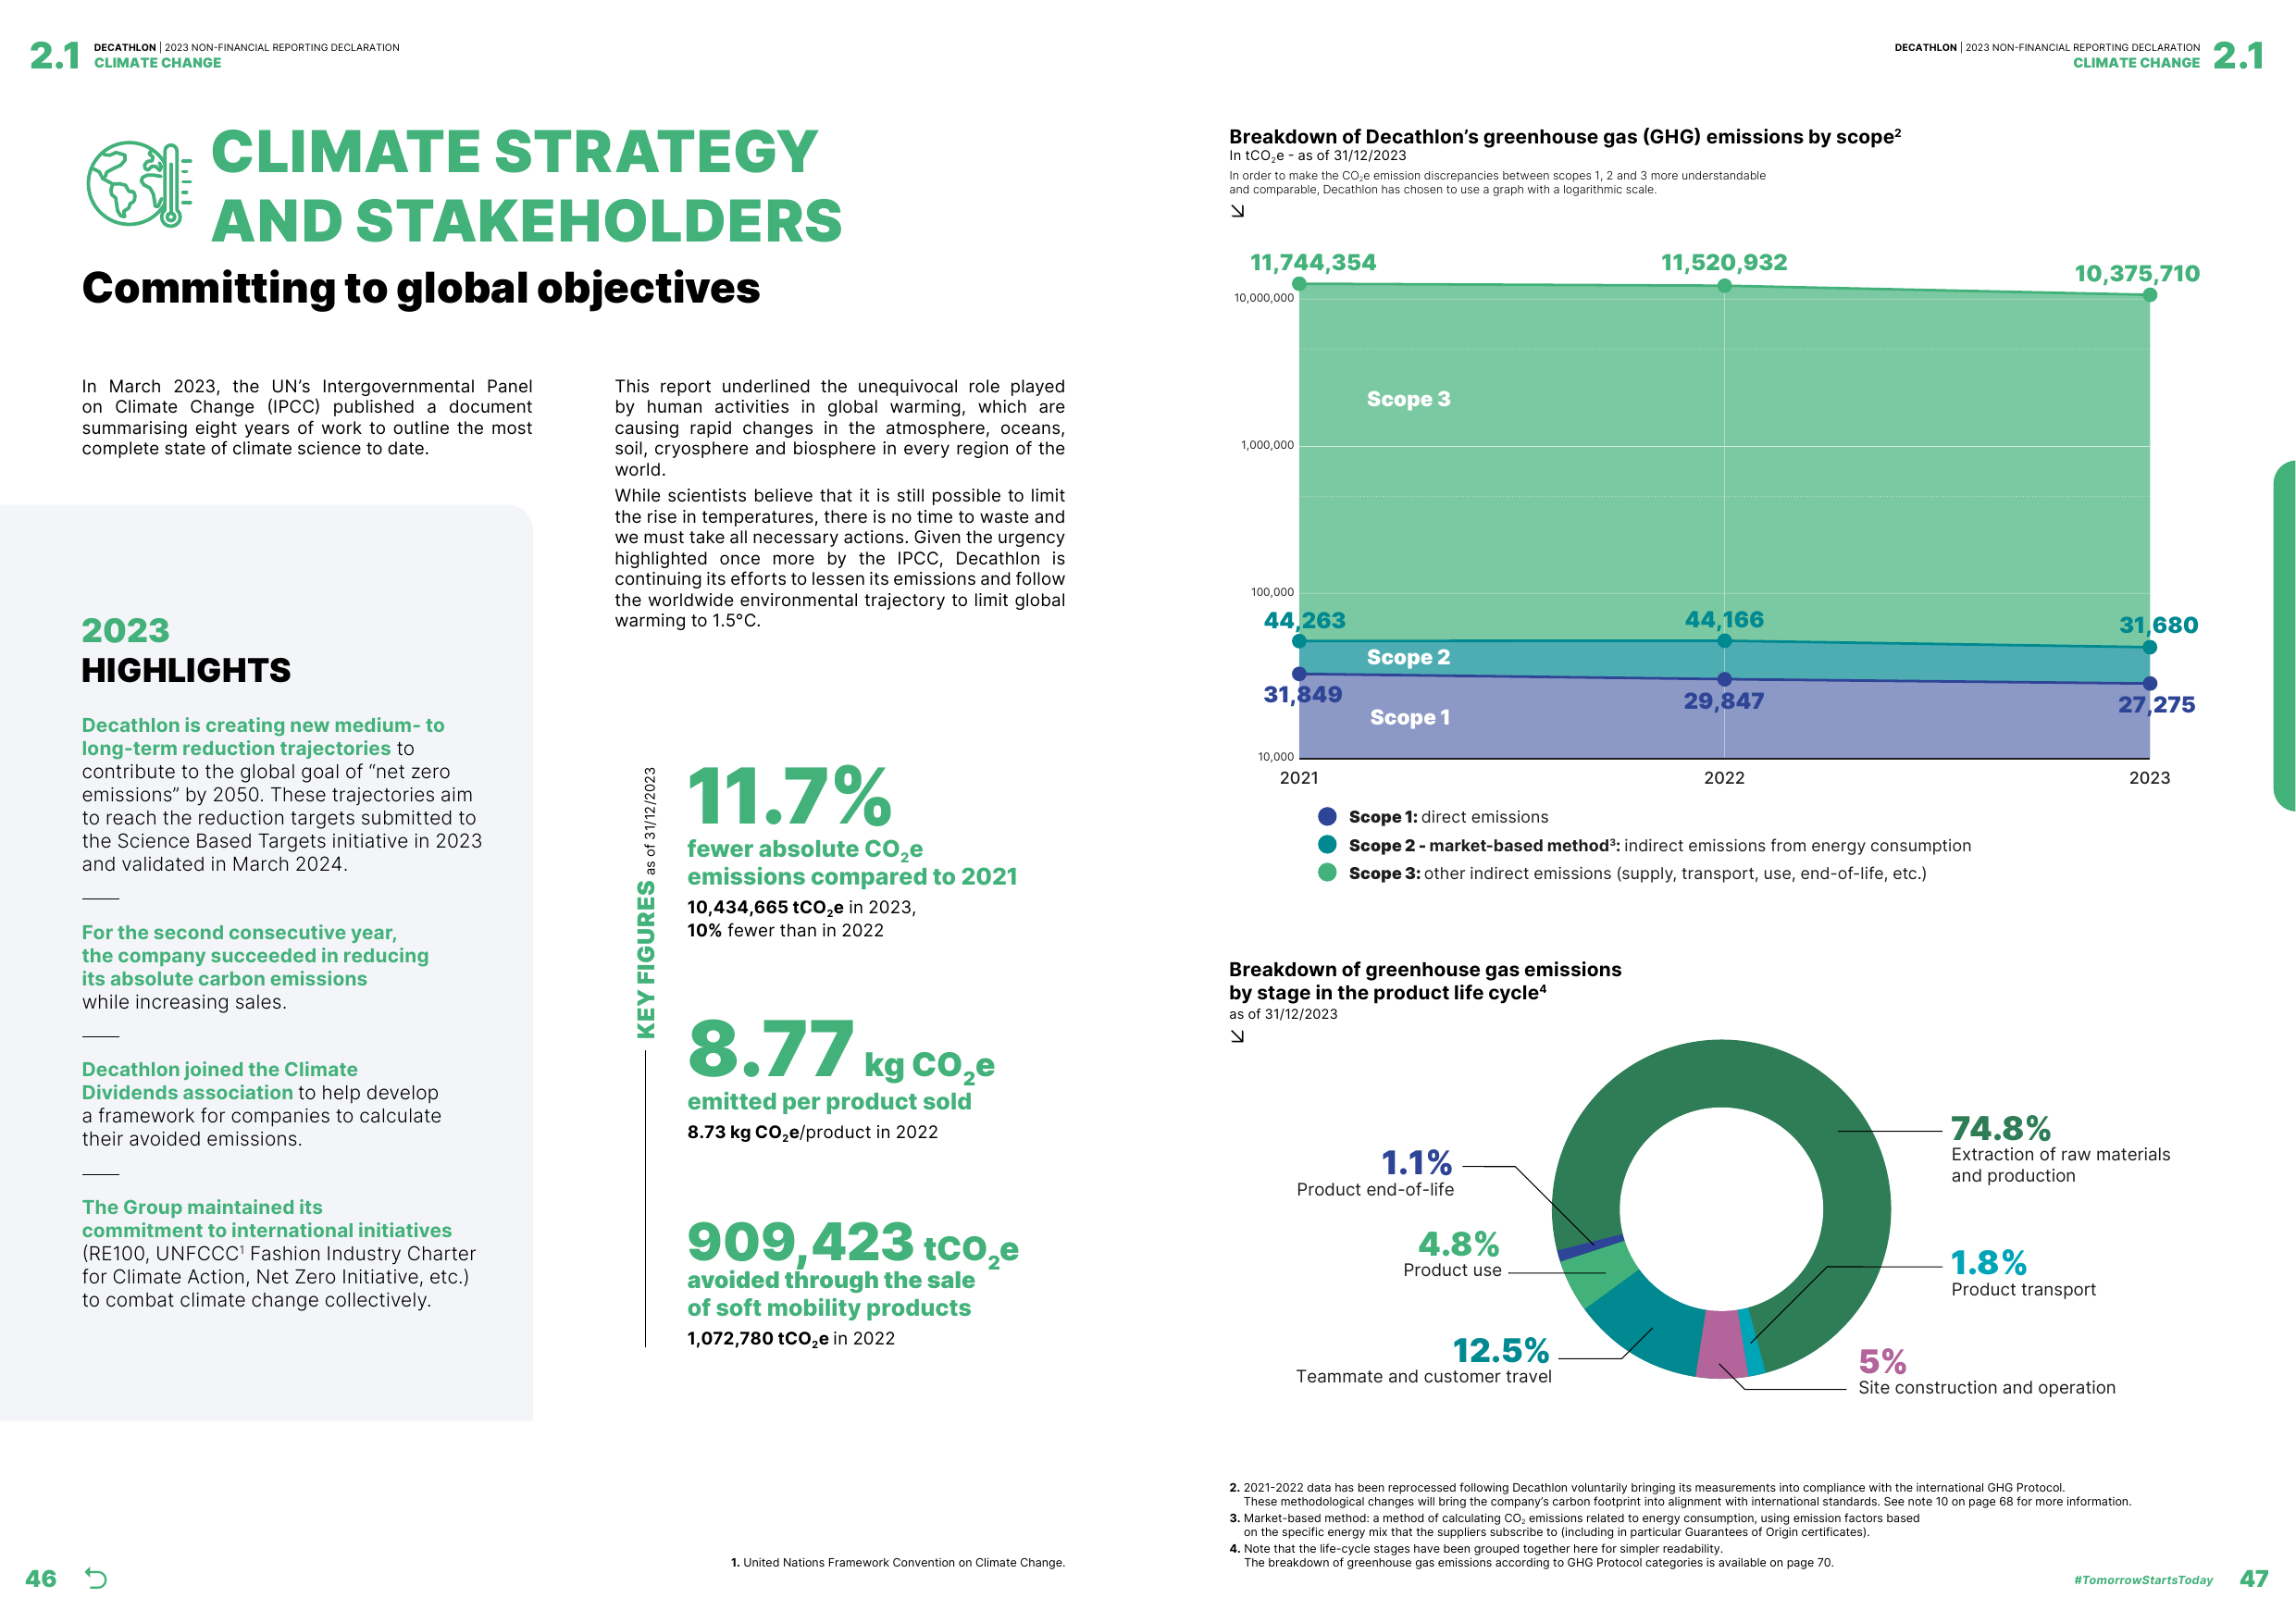The width and height of the screenshot is (2296, 1623).
Task: Click the 10,000,000 axis label
Action: click(1263, 298)
